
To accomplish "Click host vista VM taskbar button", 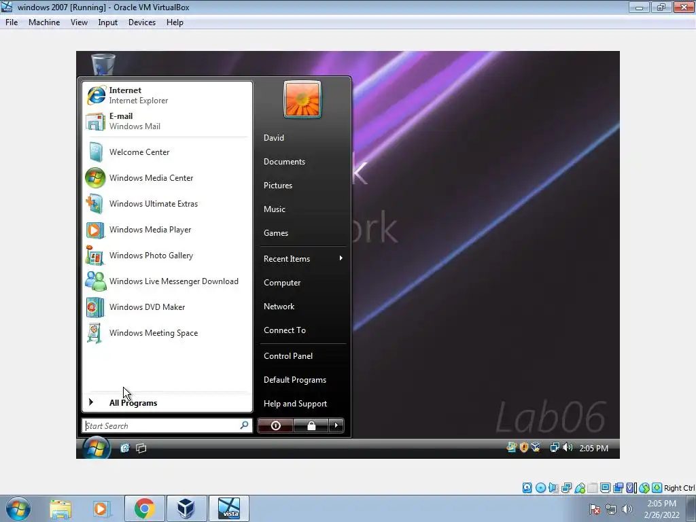I will coord(228,508).
